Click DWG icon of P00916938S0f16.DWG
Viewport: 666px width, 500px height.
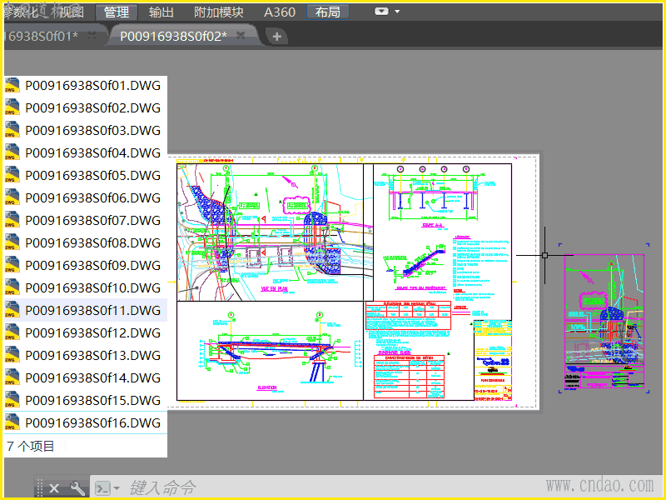[x=12, y=422]
